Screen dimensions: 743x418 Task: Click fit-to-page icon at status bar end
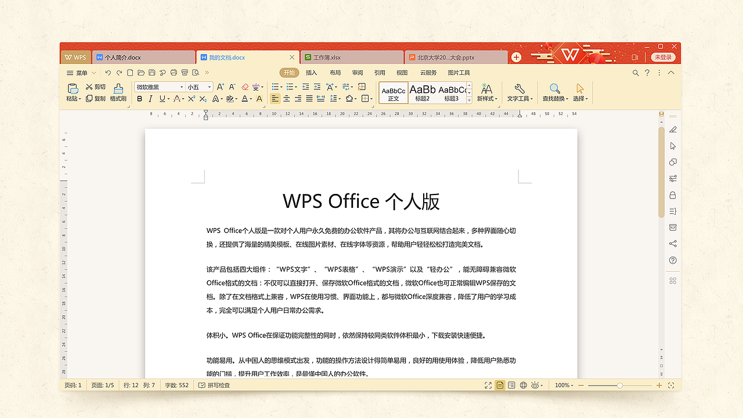pyautogui.click(x=671, y=385)
